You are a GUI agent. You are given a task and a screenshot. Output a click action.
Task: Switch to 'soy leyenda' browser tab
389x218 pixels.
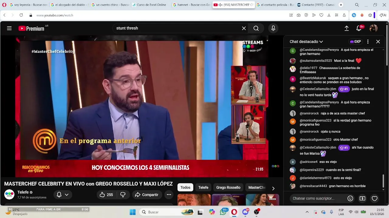pos(28,5)
